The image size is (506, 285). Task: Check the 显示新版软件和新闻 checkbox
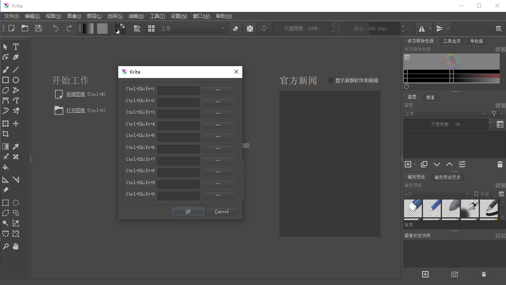click(x=330, y=80)
